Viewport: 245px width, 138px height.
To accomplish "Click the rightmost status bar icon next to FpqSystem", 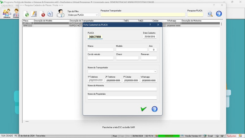I will [240, 136].
